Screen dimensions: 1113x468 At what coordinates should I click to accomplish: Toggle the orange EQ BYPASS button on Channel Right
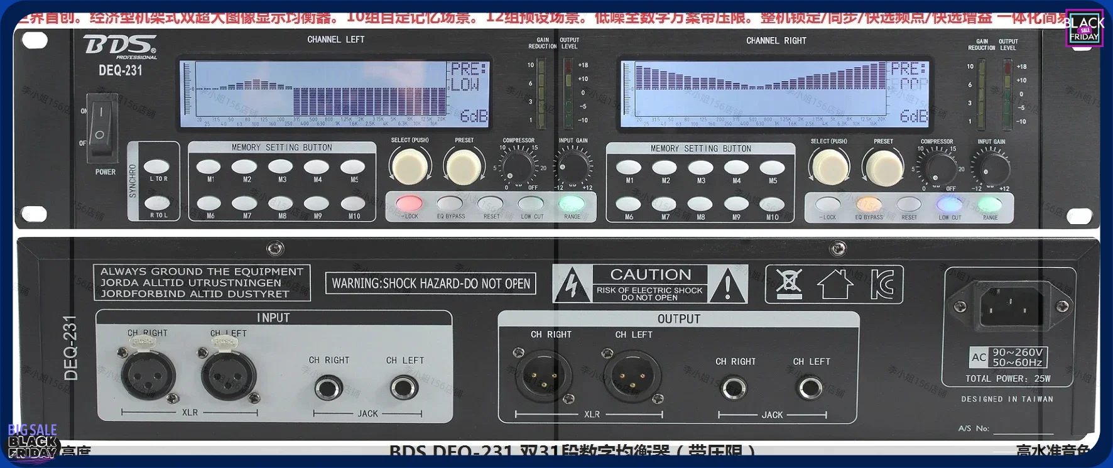[x=869, y=205]
